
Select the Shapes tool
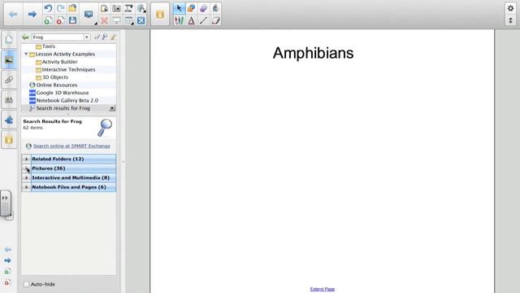pyautogui.click(x=192, y=8)
